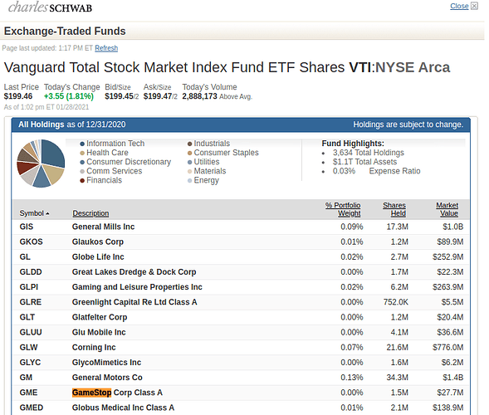Click Energy legend dot
The height and width of the screenshot is (415, 489).
[x=189, y=181]
